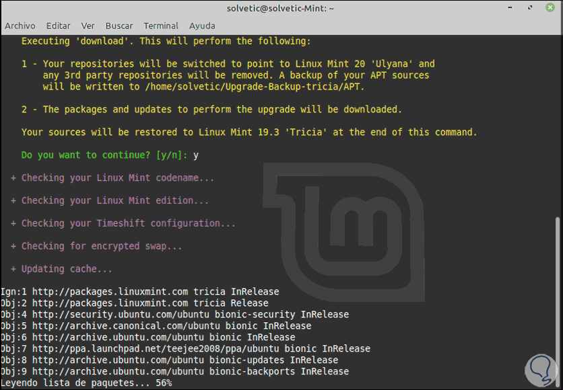
Task: Maximize the terminal window
Action: click(x=530, y=7)
